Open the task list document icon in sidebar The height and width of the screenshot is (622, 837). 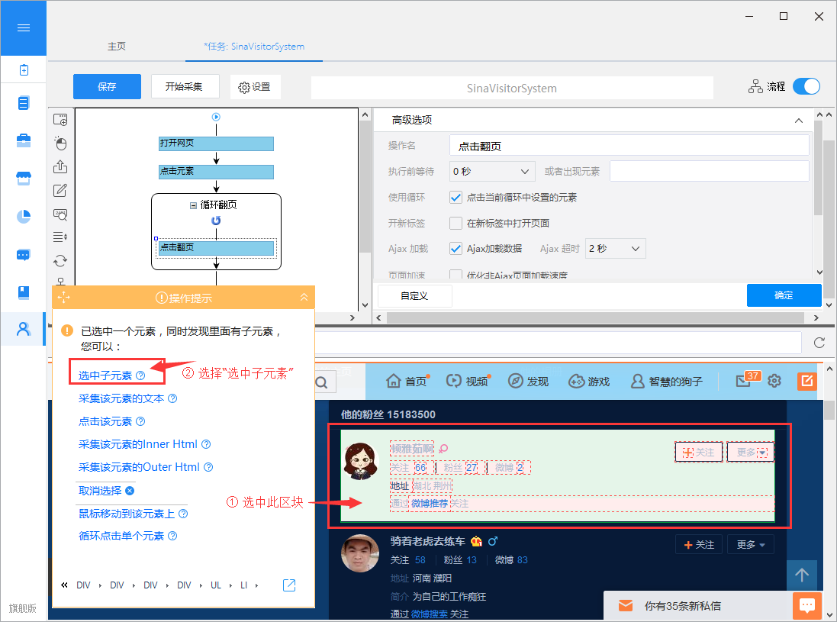[x=24, y=103]
